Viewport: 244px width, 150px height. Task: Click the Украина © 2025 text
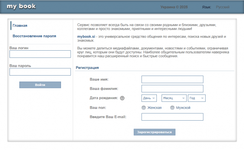tap(174, 7)
